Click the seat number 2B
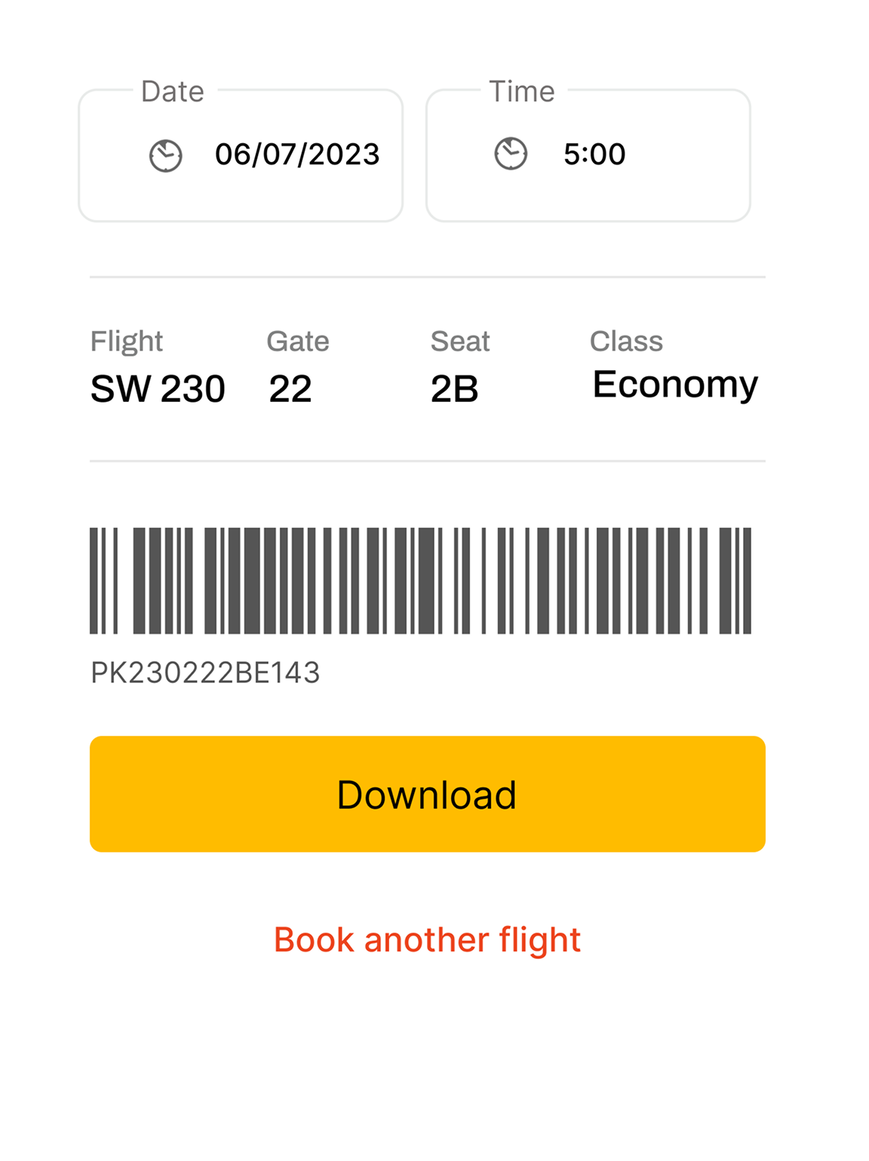The image size is (869, 1161). [454, 389]
